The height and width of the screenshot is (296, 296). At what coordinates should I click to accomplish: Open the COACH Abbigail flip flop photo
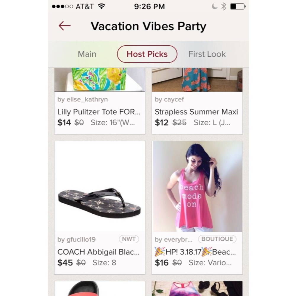tap(100, 186)
